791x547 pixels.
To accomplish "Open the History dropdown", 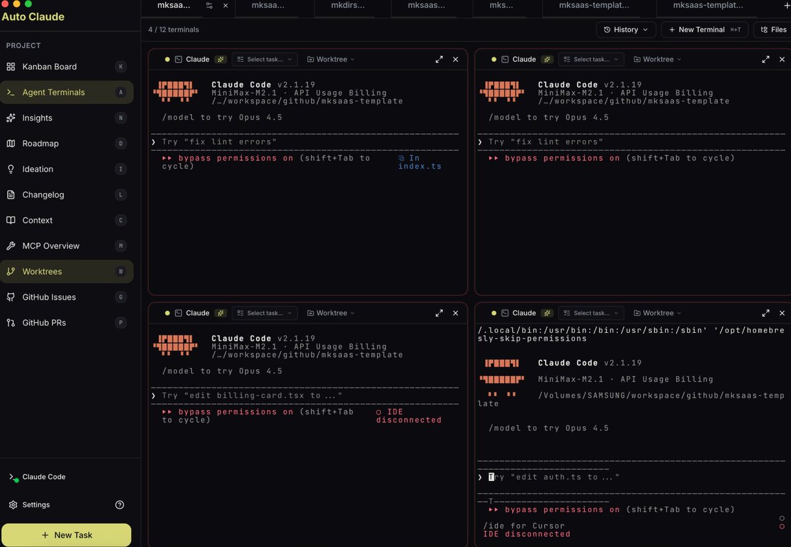I will [626, 30].
